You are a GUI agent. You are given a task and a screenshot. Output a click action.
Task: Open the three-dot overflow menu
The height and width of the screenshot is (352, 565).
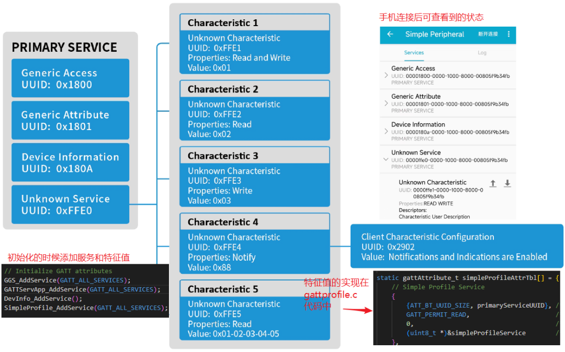(508, 34)
